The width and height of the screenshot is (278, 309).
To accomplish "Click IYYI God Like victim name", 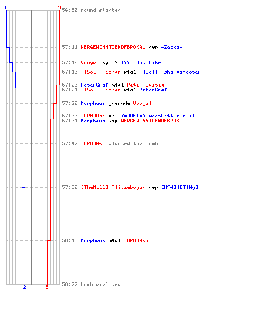I will pos(141,62).
